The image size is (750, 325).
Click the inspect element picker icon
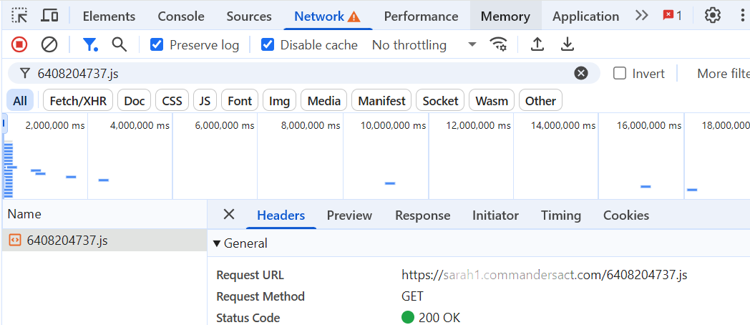(x=19, y=15)
